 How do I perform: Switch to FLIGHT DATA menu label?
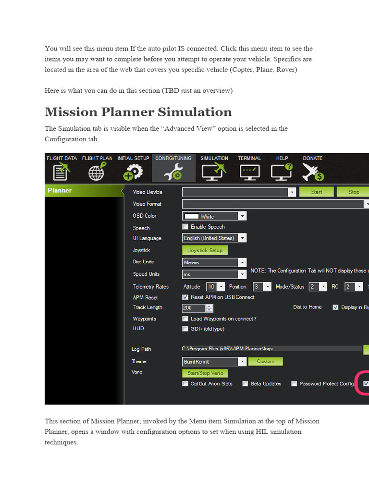pyautogui.click(x=62, y=158)
